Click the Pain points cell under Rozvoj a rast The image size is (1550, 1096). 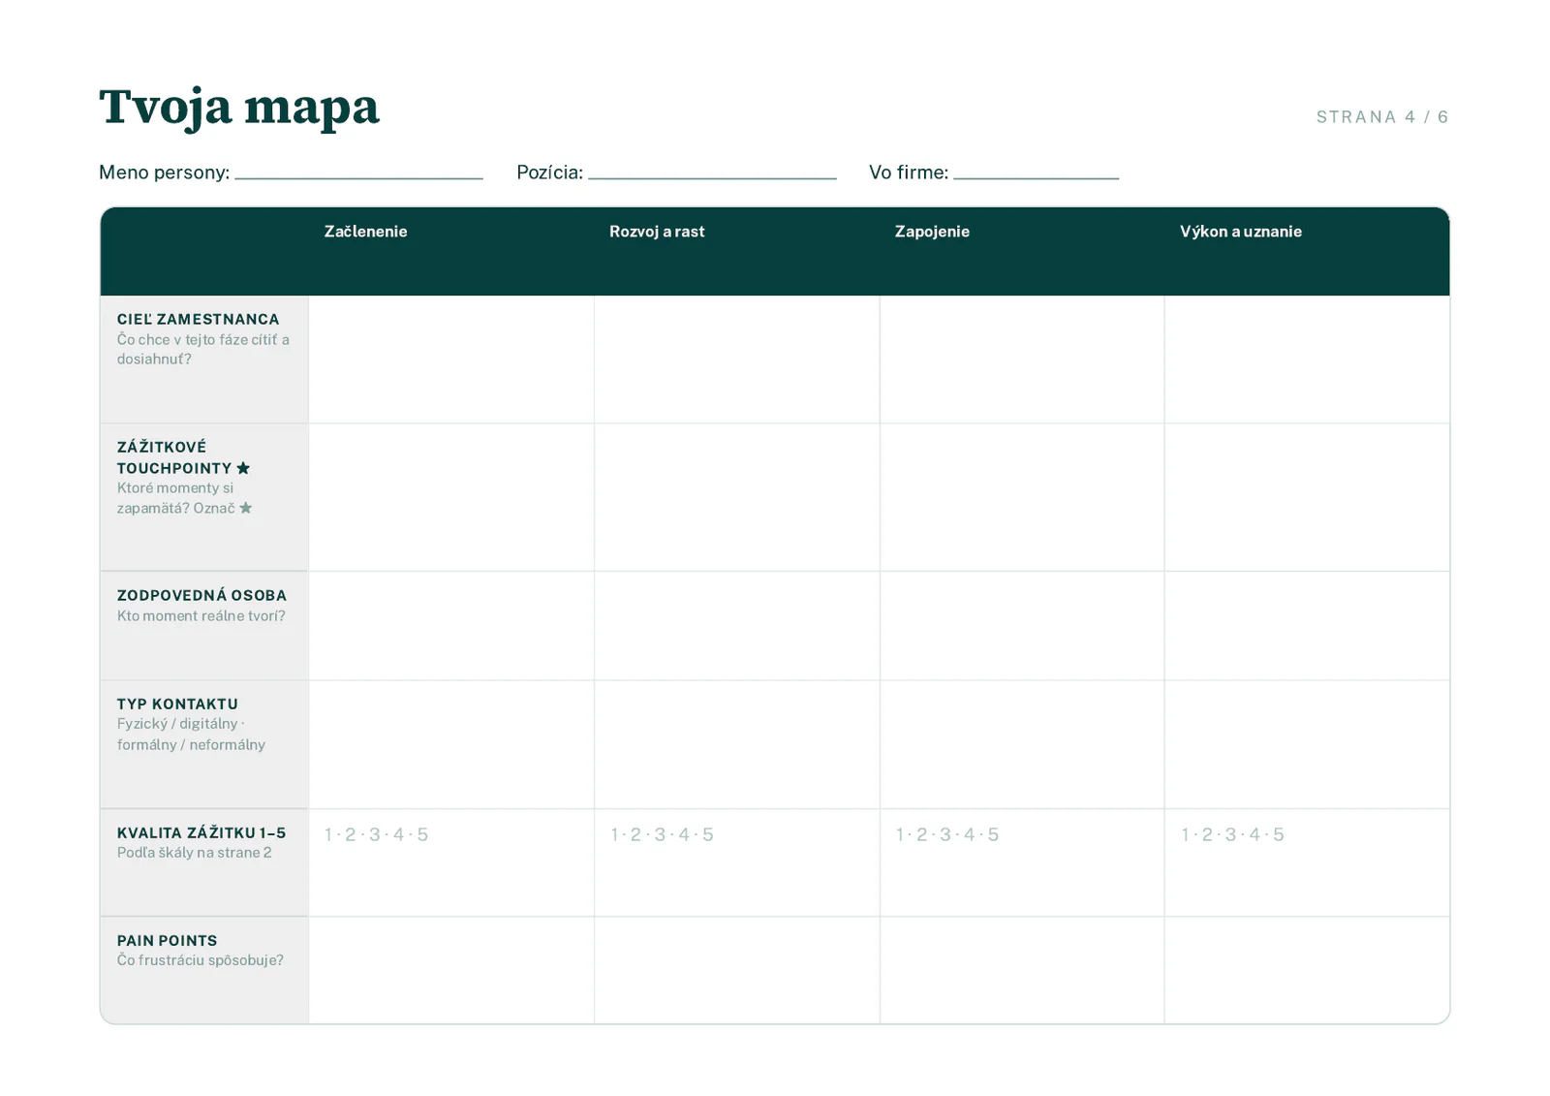[737, 970]
